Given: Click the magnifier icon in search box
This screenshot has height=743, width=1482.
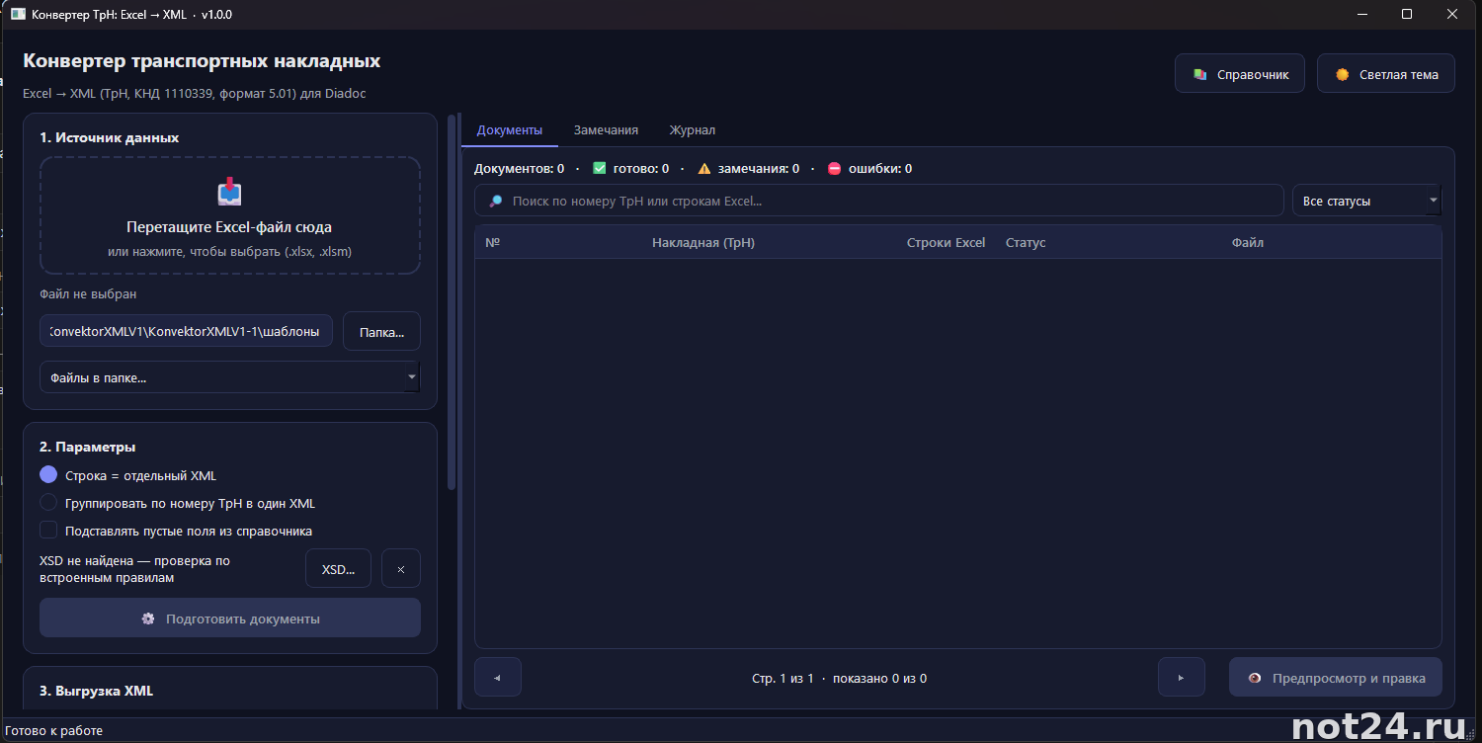Looking at the screenshot, I should tap(496, 201).
